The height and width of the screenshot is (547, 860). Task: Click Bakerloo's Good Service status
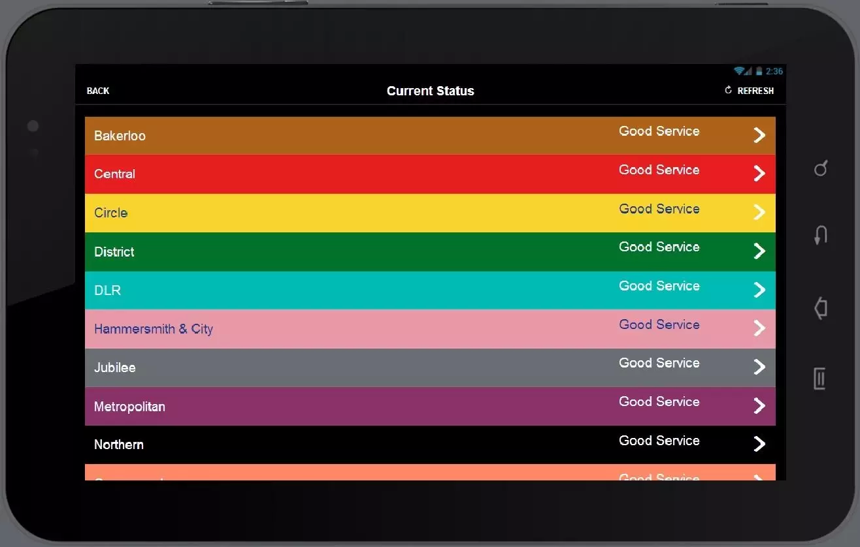pos(659,131)
